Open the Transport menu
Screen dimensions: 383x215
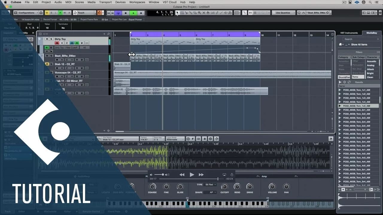click(105, 2)
